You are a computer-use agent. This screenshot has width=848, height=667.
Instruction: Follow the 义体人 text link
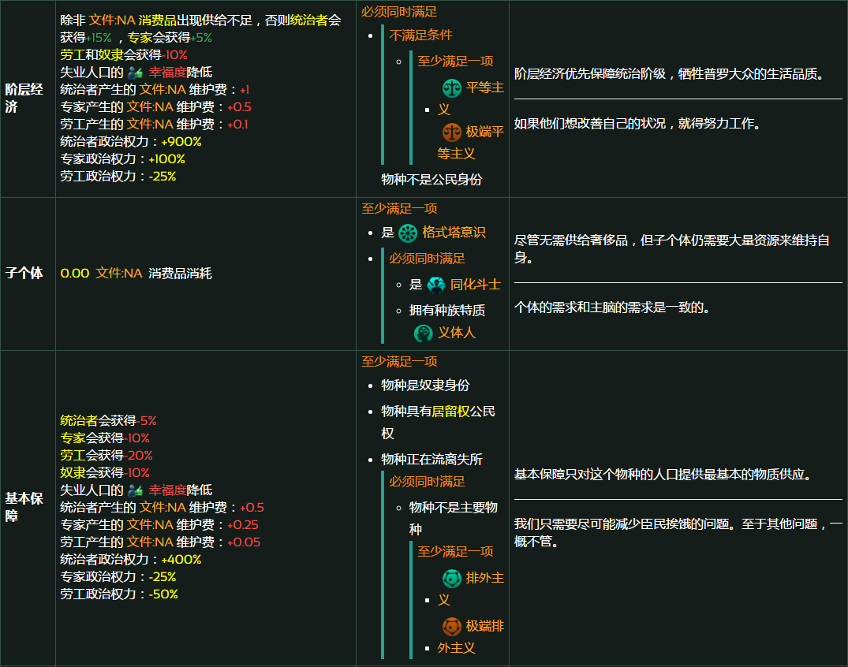(457, 333)
